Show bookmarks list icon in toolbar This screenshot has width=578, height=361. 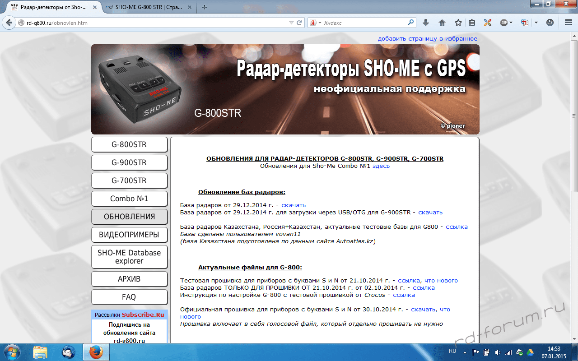(472, 23)
